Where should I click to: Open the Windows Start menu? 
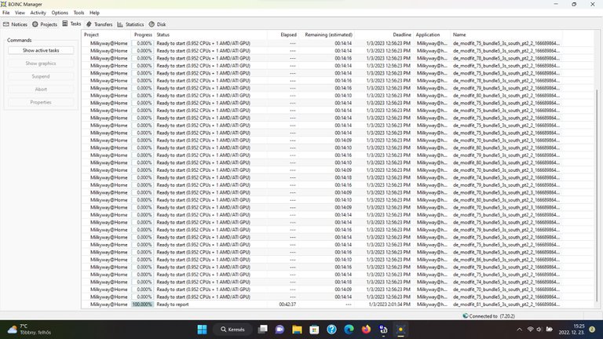203,330
